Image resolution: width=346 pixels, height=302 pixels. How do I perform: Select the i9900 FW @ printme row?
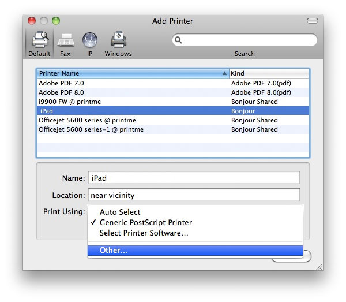[173, 102]
